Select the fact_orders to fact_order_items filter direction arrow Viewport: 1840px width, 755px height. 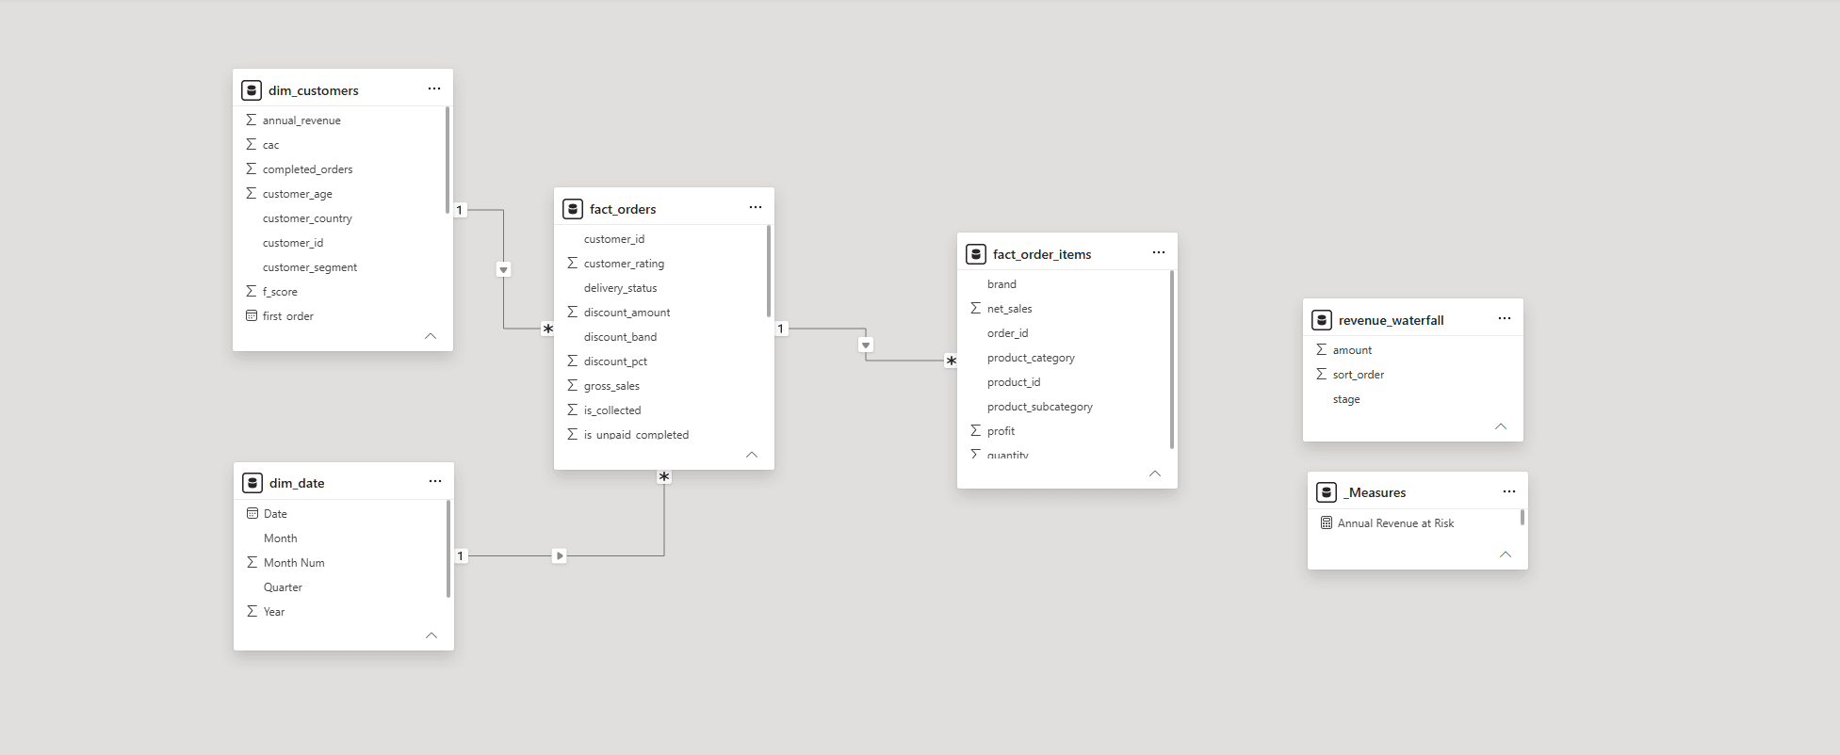[866, 345]
